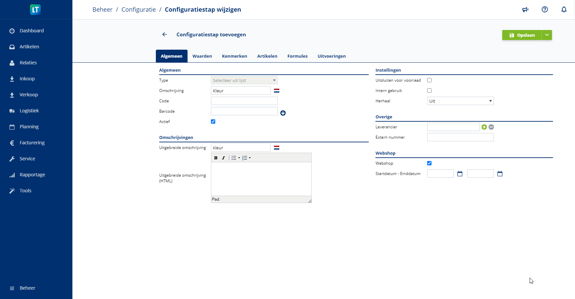The image size is (575, 299).
Task: Click the blue arrow icon next to Barcode
Action: click(x=283, y=113)
